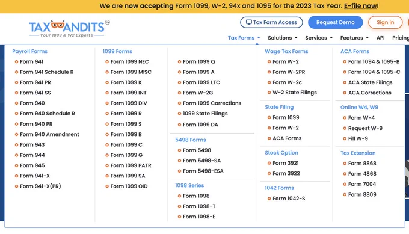Open Form 941 PR
Screen dimensions: 409x234
click(35, 82)
